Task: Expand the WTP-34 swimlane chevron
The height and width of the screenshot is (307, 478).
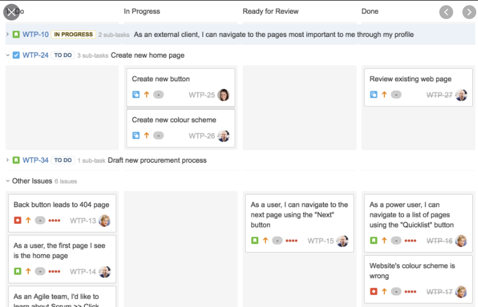Action: pyautogui.click(x=8, y=160)
